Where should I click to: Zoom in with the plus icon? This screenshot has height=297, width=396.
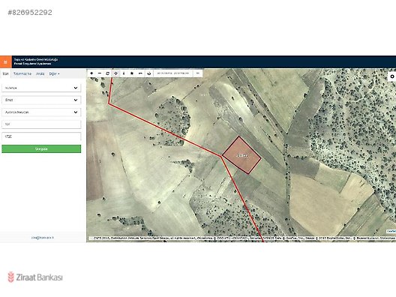click(x=91, y=73)
